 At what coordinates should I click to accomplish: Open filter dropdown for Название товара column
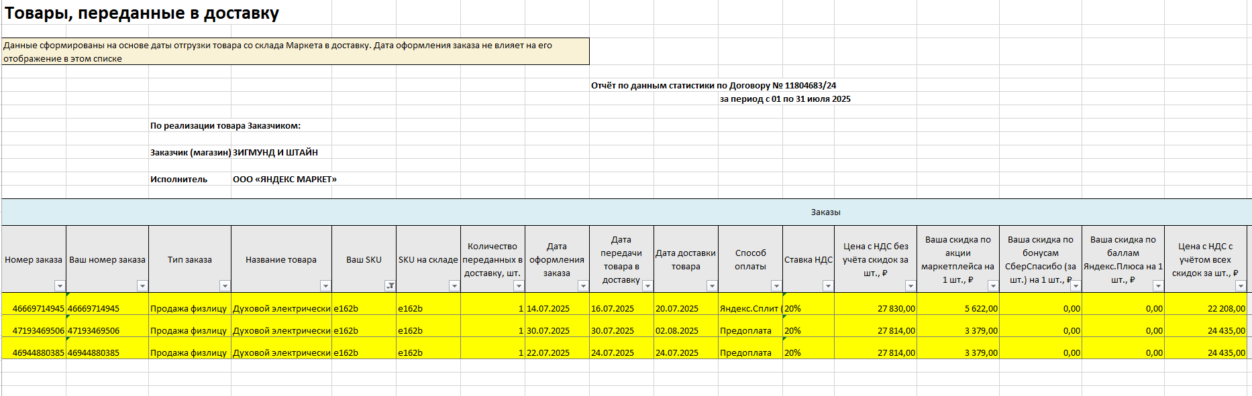click(325, 286)
